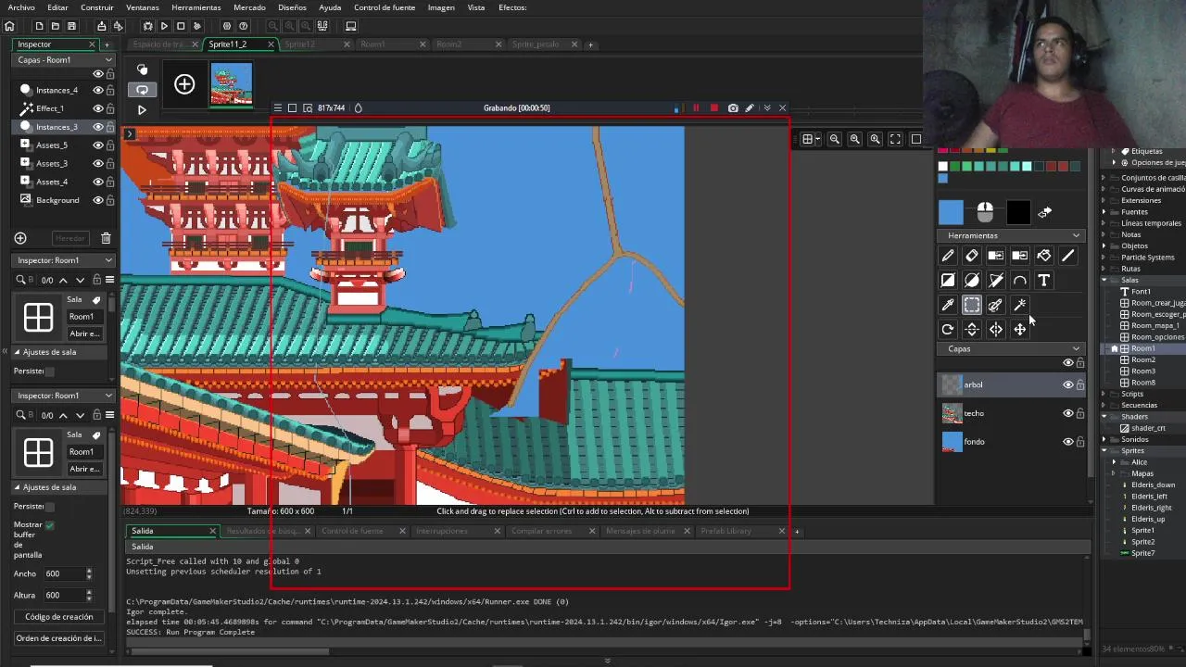Screen dimensions: 1186x667
Task: Collapse the Sprites folder in asset browser
Action: (1104, 450)
